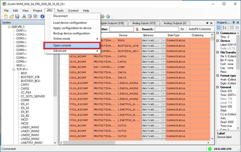This screenshot has height=152, width=241.
Task: Click the collapse-all icon in Properties toolbar
Action: click(x=237, y=28)
